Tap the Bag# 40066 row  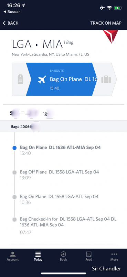[63, 126]
